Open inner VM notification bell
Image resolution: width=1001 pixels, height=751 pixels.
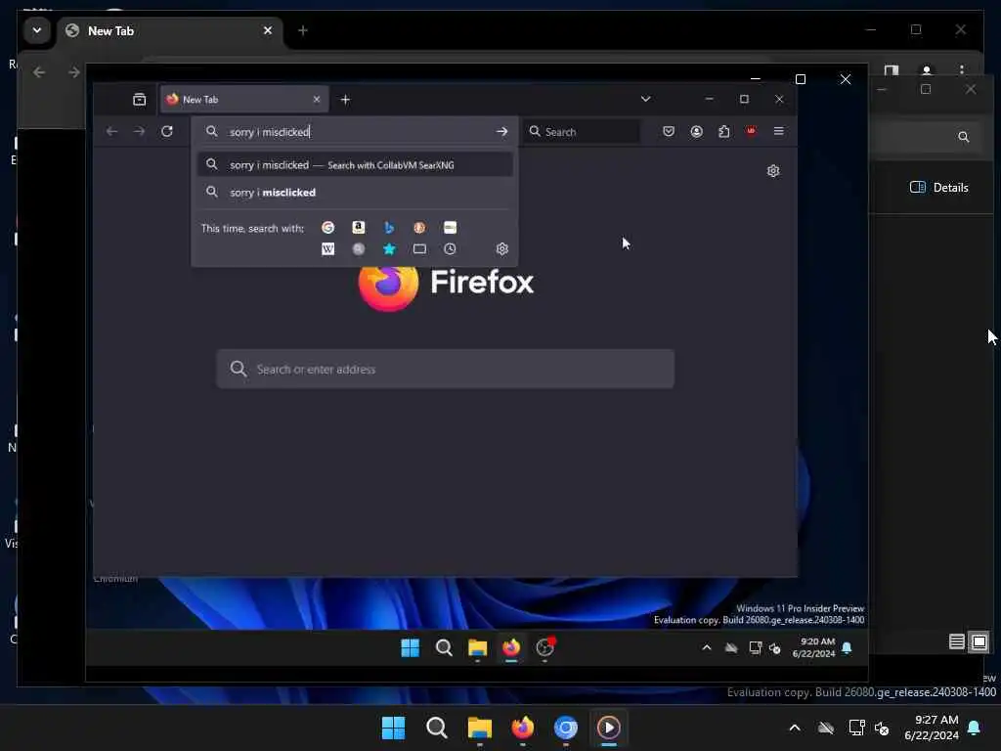click(x=848, y=647)
